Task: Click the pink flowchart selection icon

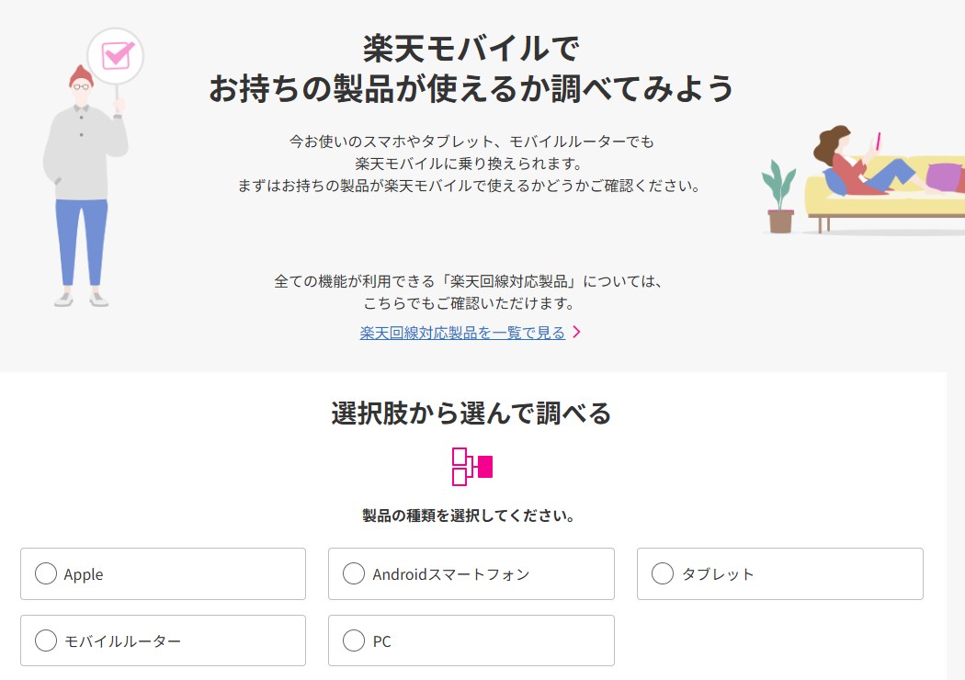Action: [472, 466]
